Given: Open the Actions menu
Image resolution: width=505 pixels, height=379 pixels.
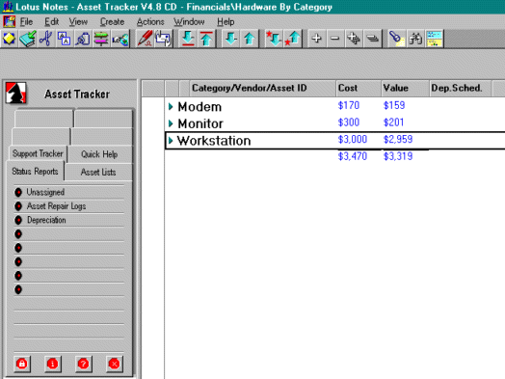Looking at the screenshot, I should (150, 21).
